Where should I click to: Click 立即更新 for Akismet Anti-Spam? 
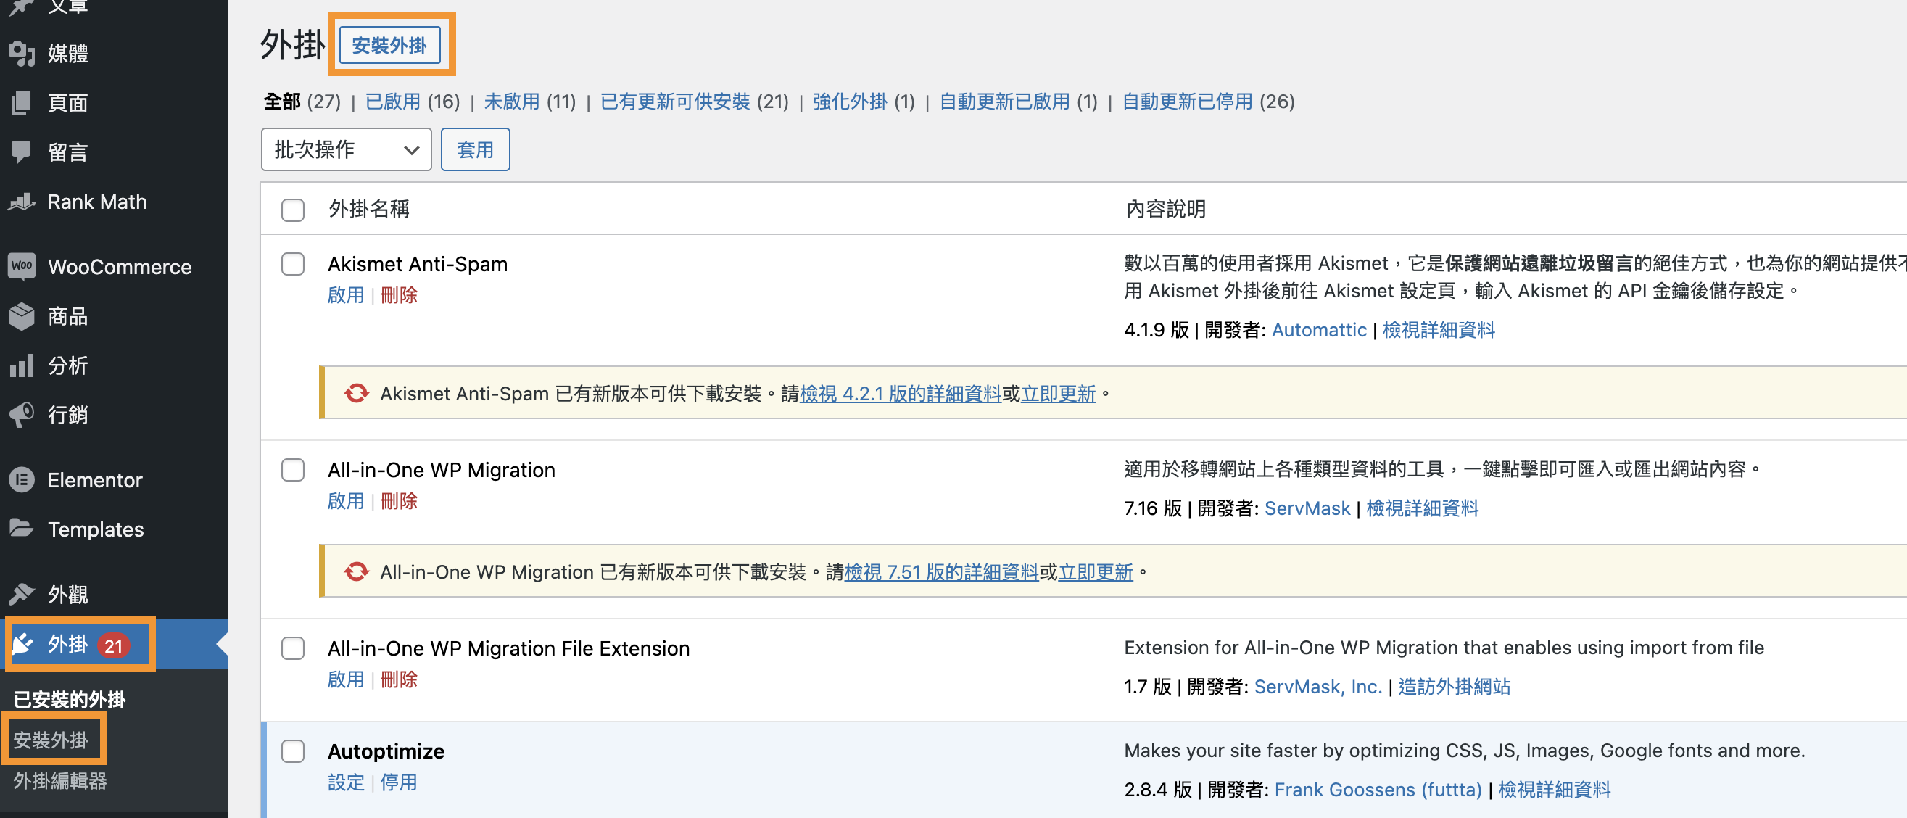click(1058, 394)
